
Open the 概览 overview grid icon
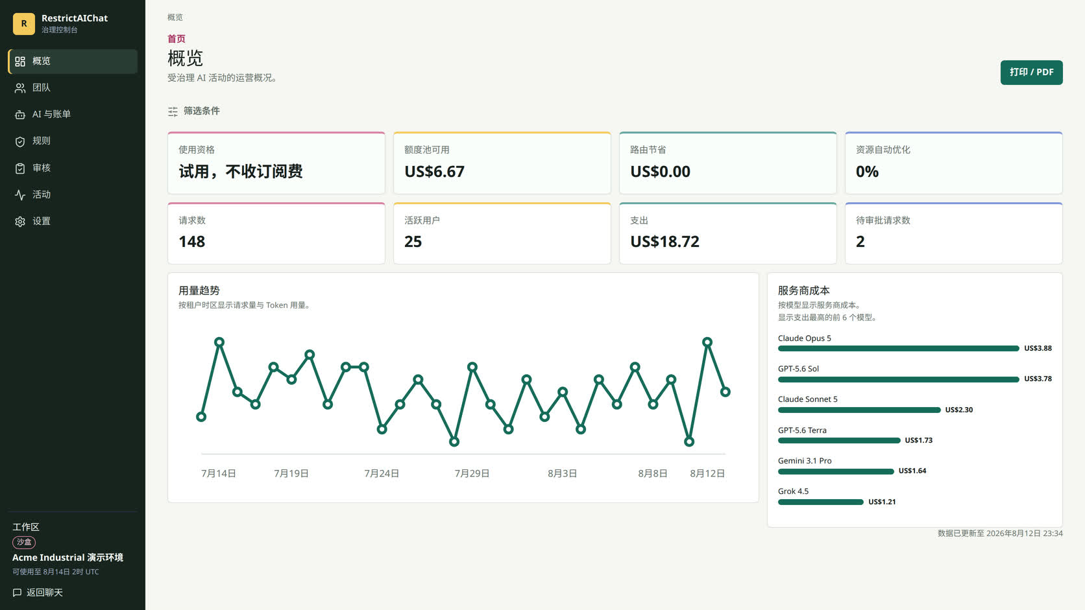[x=20, y=62]
